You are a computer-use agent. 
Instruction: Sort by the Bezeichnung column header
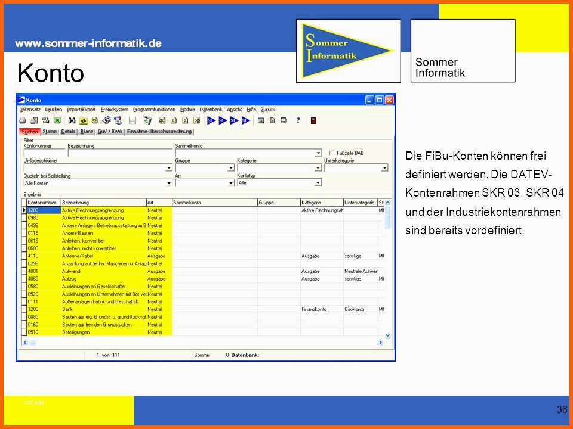click(x=103, y=203)
